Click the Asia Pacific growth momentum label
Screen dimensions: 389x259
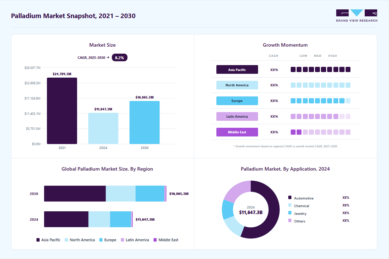tap(237, 70)
